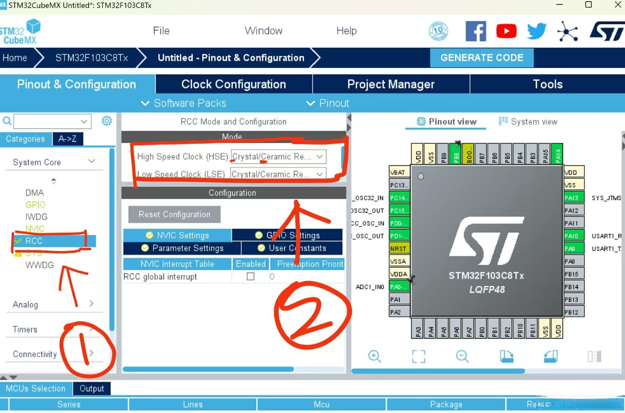Viewport: 625px width, 413px height.
Task: Open the Output bottom tab
Action: point(92,389)
